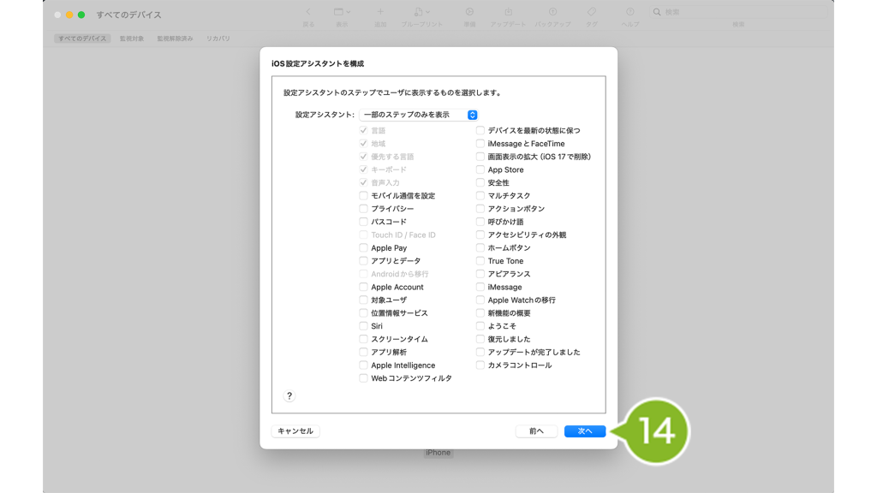Enable the モバイル通信を設定 checkbox
This screenshot has height=493, width=877.
point(363,196)
